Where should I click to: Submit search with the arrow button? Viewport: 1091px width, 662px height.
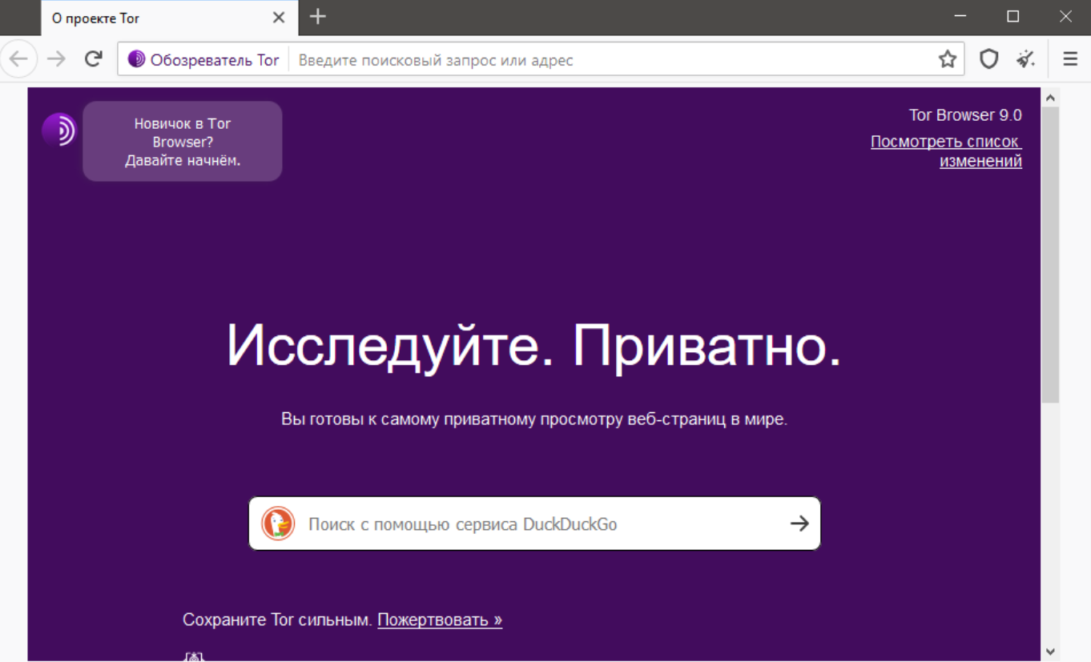[799, 524]
